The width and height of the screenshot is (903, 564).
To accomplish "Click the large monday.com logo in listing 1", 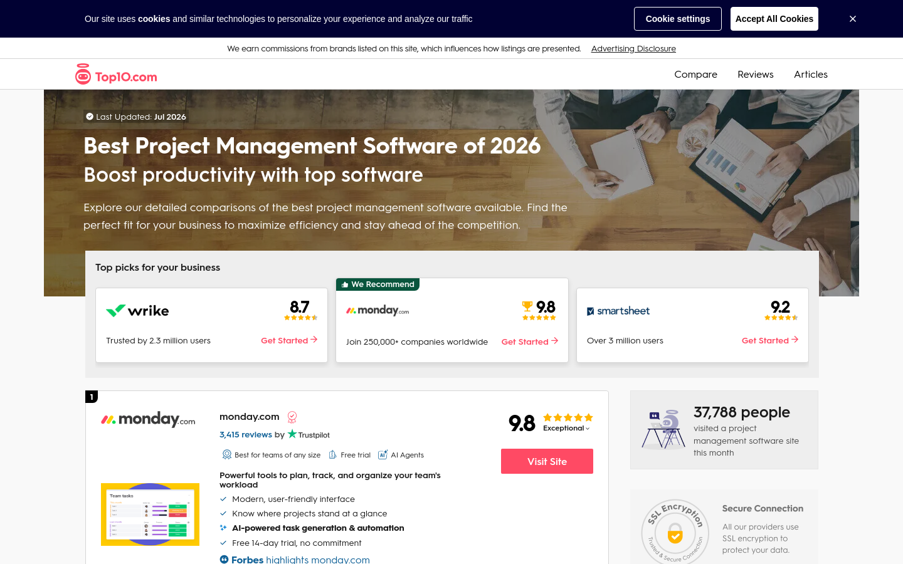I will 148,419.
